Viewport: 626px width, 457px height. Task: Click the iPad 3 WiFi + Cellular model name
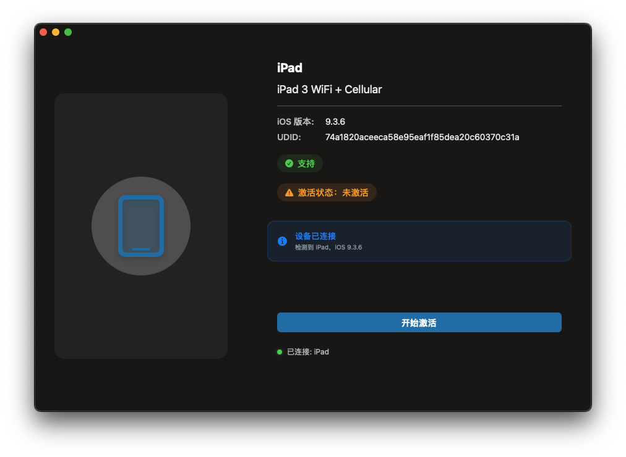(329, 90)
